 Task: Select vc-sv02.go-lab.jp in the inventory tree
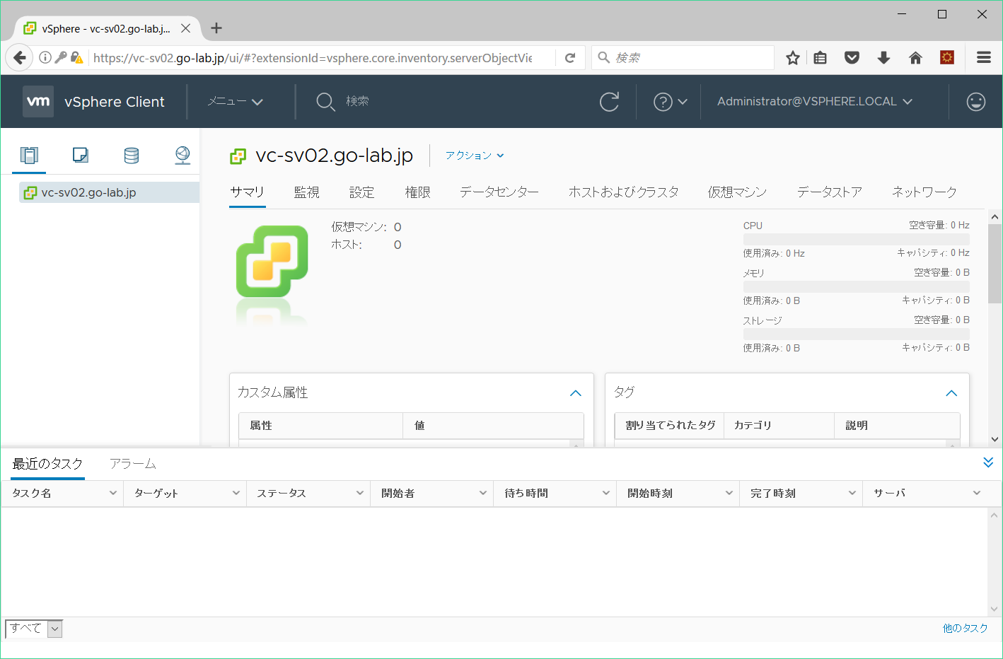[109, 192]
